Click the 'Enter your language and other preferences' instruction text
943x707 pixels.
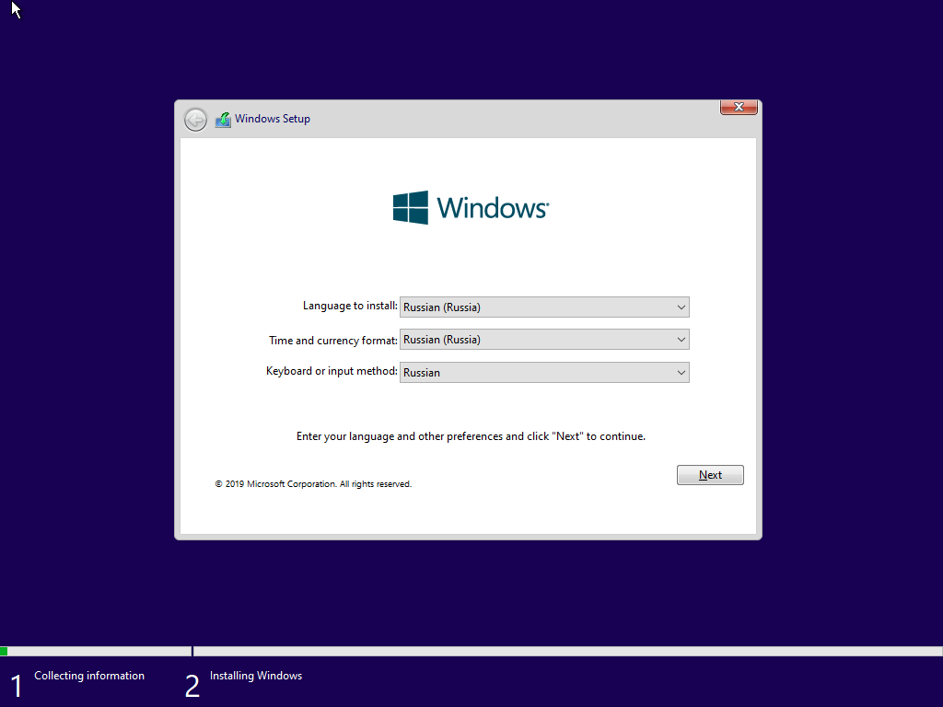coord(471,436)
